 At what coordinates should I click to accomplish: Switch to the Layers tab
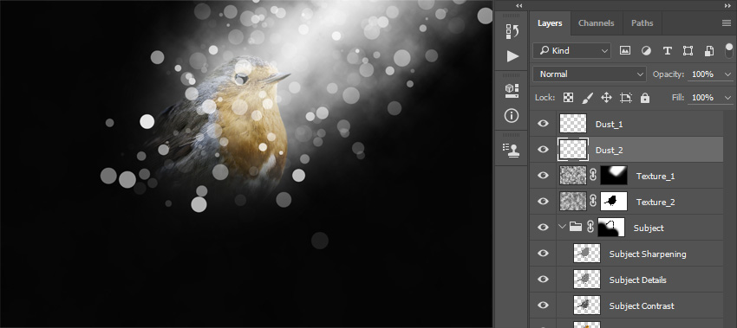pyautogui.click(x=550, y=23)
